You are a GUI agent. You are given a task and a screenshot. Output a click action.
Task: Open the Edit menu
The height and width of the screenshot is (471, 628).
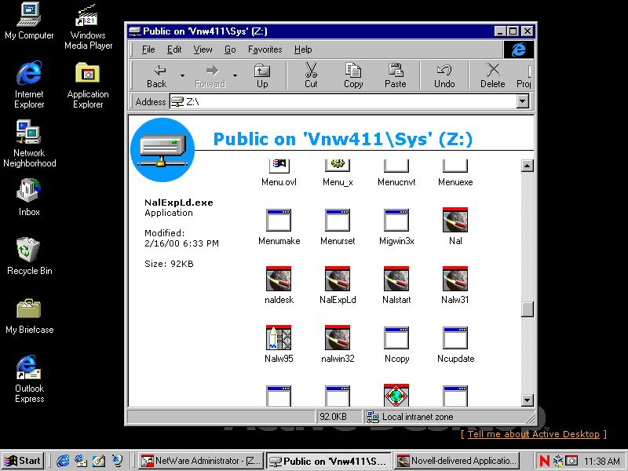[174, 49]
